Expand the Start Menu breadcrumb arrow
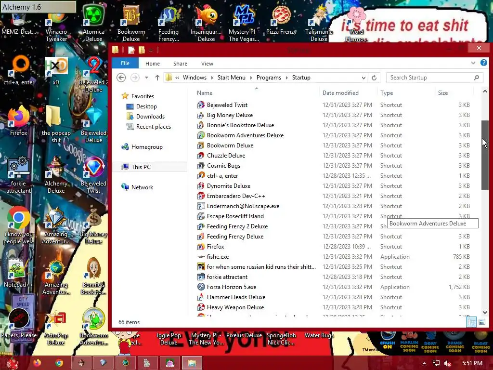Screen dimensions: 493x370 [x=251, y=78]
